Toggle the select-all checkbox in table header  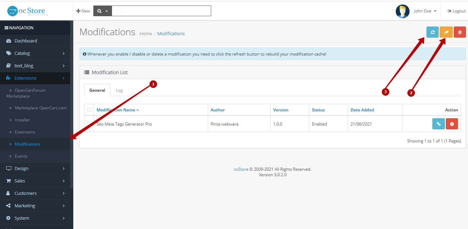[89, 110]
